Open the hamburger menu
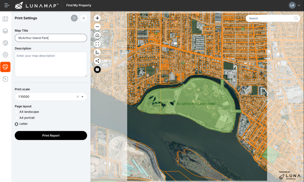The image size is (304, 182). tap(7, 5)
